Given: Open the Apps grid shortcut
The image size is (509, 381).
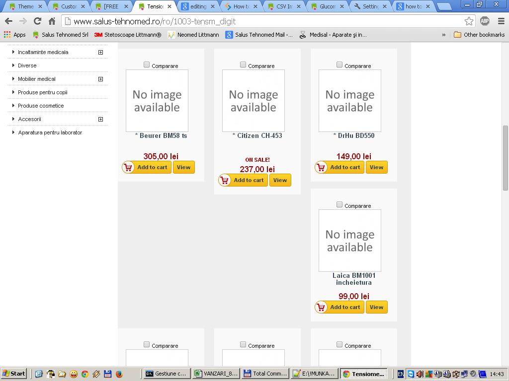Looking at the screenshot, I should point(14,35).
